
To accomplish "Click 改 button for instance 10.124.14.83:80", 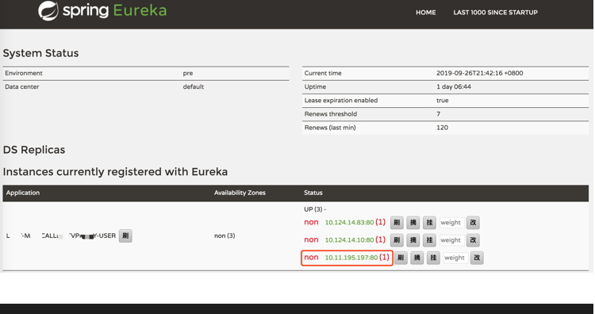I will [x=473, y=223].
